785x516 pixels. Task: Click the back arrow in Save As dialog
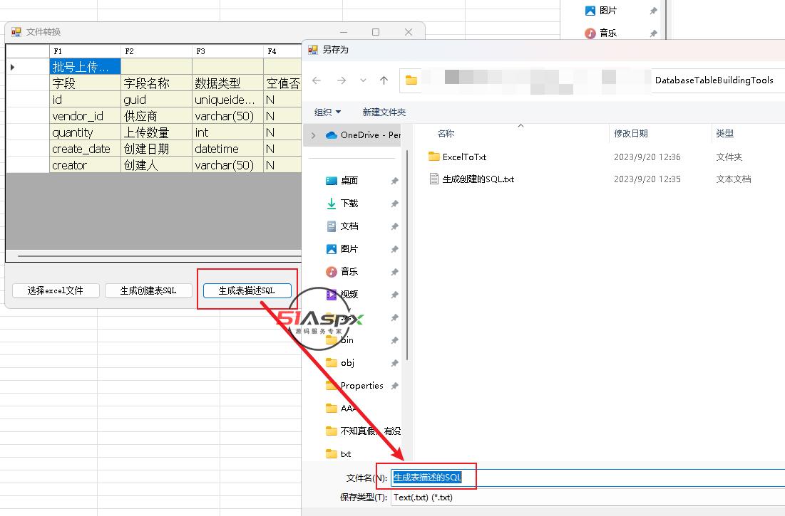(x=317, y=80)
